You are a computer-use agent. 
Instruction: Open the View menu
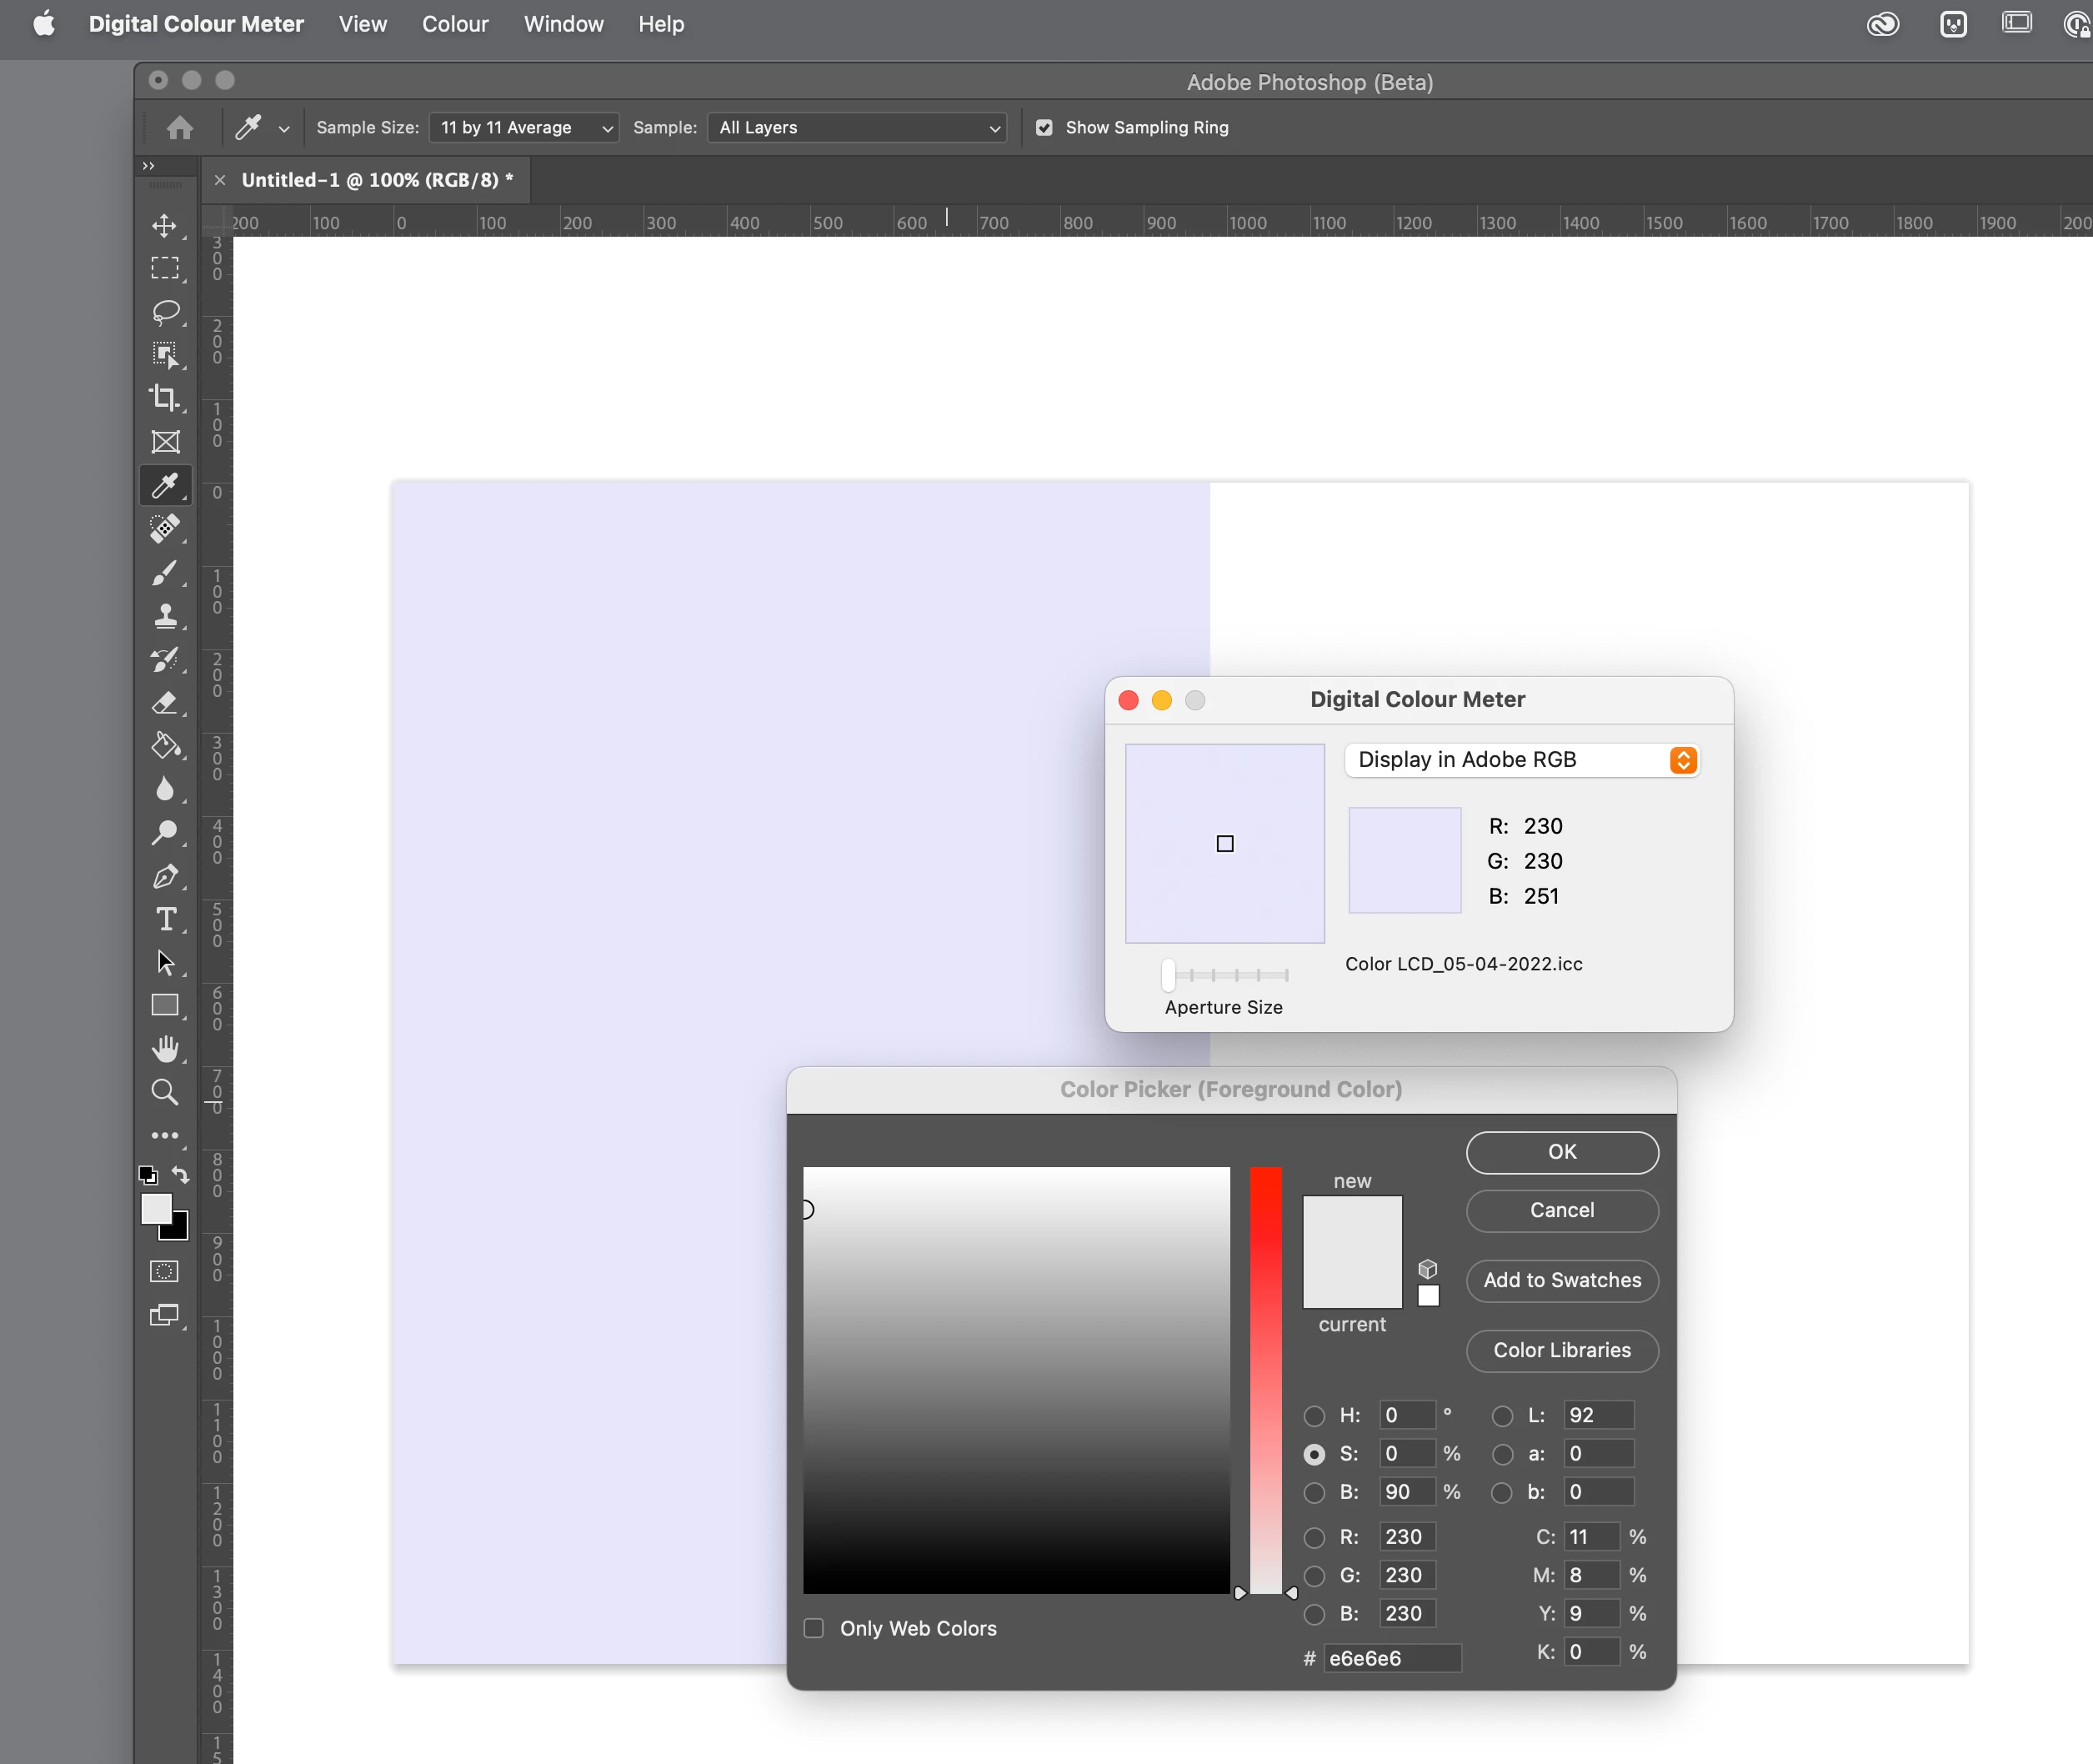click(362, 24)
